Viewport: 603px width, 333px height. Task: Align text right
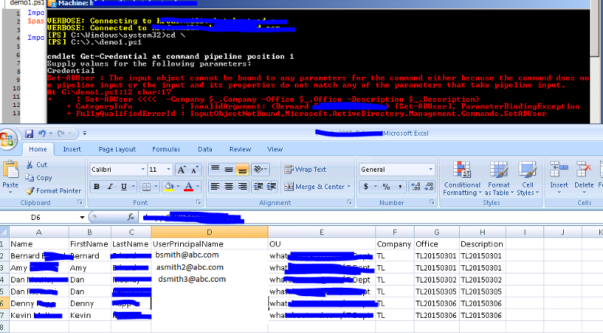[242, 187]
